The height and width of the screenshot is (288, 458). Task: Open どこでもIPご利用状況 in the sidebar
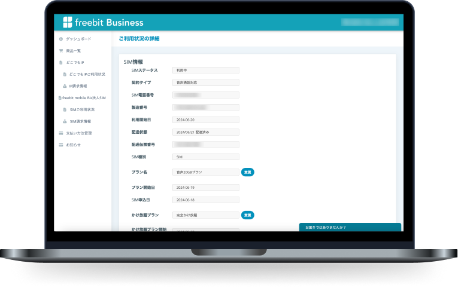(x=87, y=74)
